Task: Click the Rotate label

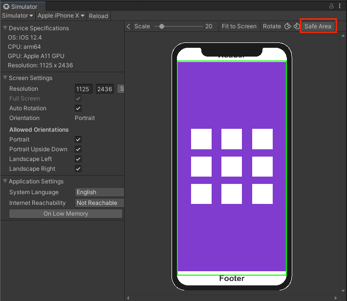Action: tap(272, 26)
